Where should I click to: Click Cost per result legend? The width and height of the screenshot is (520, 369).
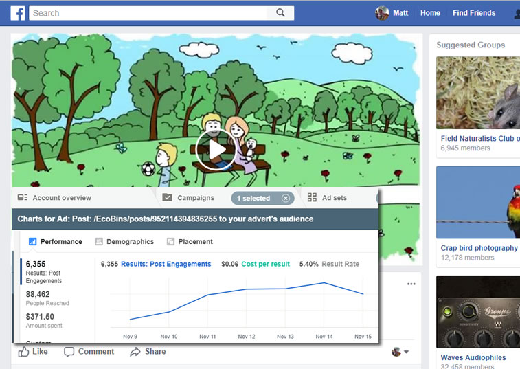265,264
